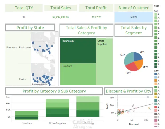This screenshot has width=165, height=129.
Task: Click the customer count 5,009
Action: coord(134,17)
